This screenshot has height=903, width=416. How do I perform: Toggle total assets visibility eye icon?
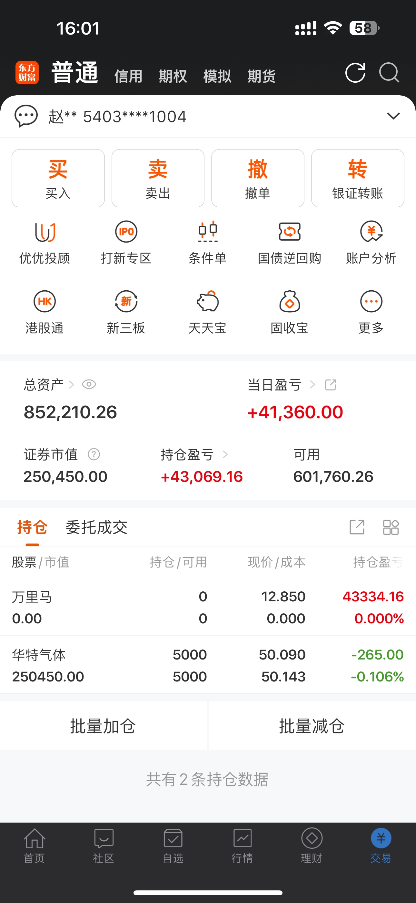click(89, 385)
